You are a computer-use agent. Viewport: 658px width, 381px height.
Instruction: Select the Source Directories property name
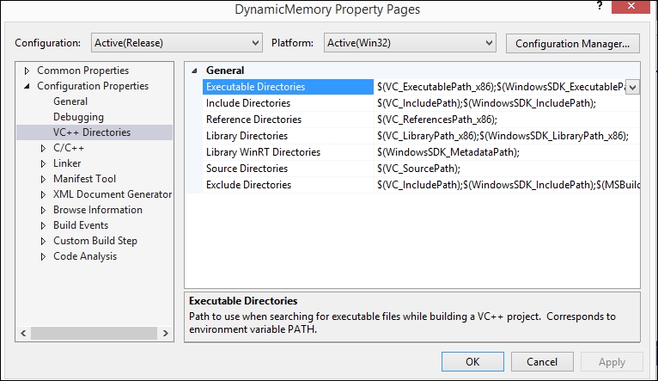pos(247,169)
